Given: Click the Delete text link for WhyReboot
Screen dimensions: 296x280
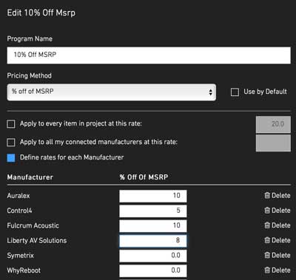Looking at the screenshot, I should point(281,270).
